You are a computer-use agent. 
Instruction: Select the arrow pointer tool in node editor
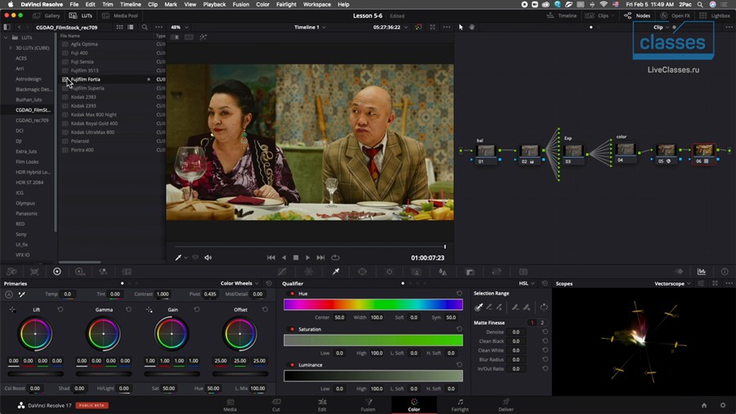460,27
